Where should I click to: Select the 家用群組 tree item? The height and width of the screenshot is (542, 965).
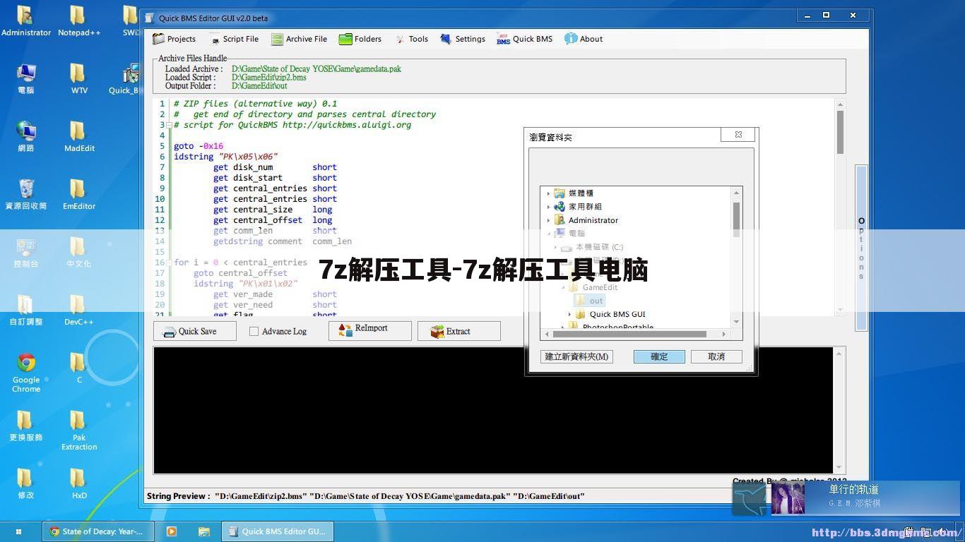tap(585, 207)
